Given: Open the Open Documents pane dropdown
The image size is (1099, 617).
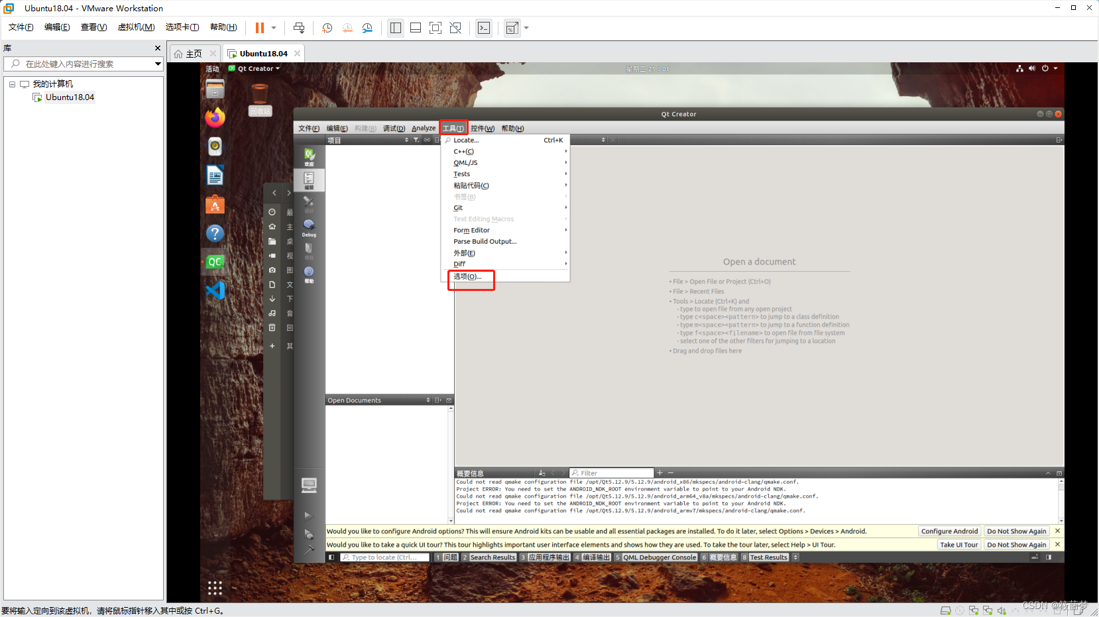Looking at the screenshot, I should [428, 400].
